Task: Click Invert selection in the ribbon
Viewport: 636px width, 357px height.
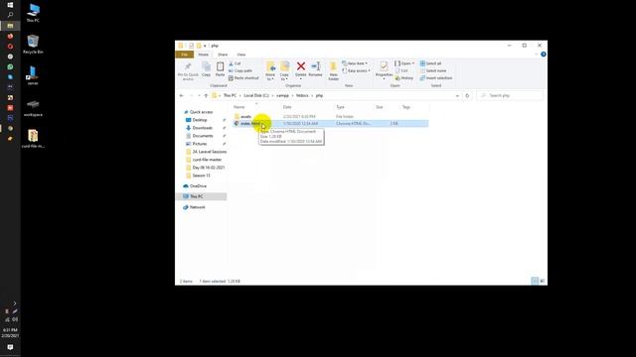Action: [436, 78]
